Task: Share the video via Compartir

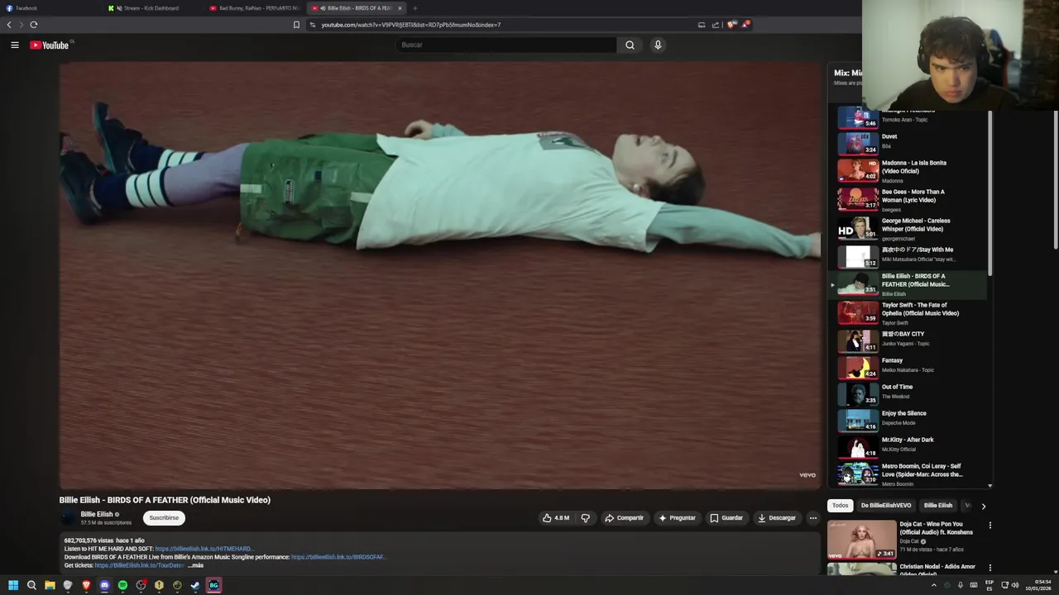Action: click(x=624, y=518)
